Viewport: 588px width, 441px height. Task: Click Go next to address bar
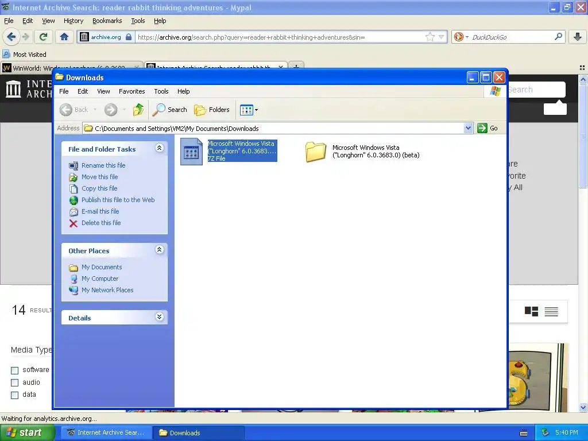click(488, 128)
